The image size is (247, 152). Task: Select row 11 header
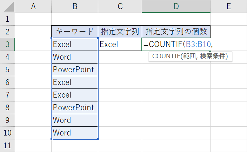point(7,145)
